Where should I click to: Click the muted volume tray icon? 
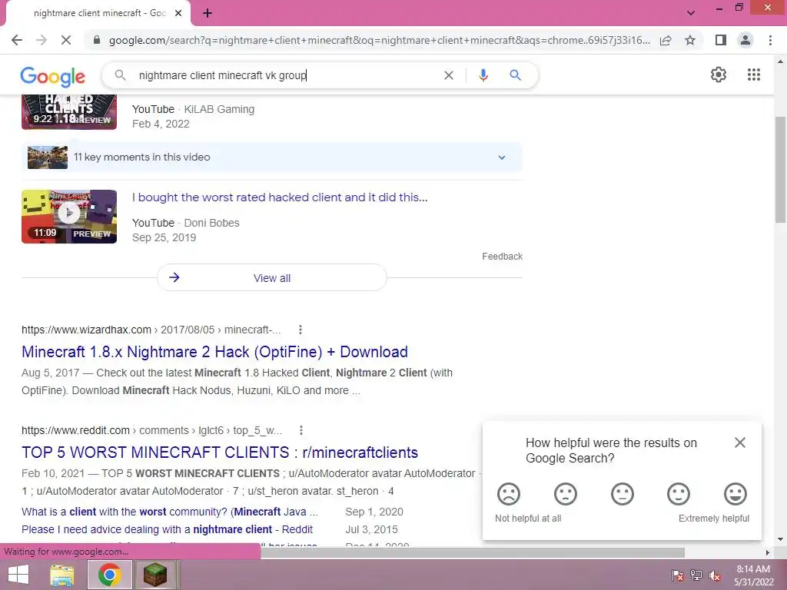click(715, 575)
